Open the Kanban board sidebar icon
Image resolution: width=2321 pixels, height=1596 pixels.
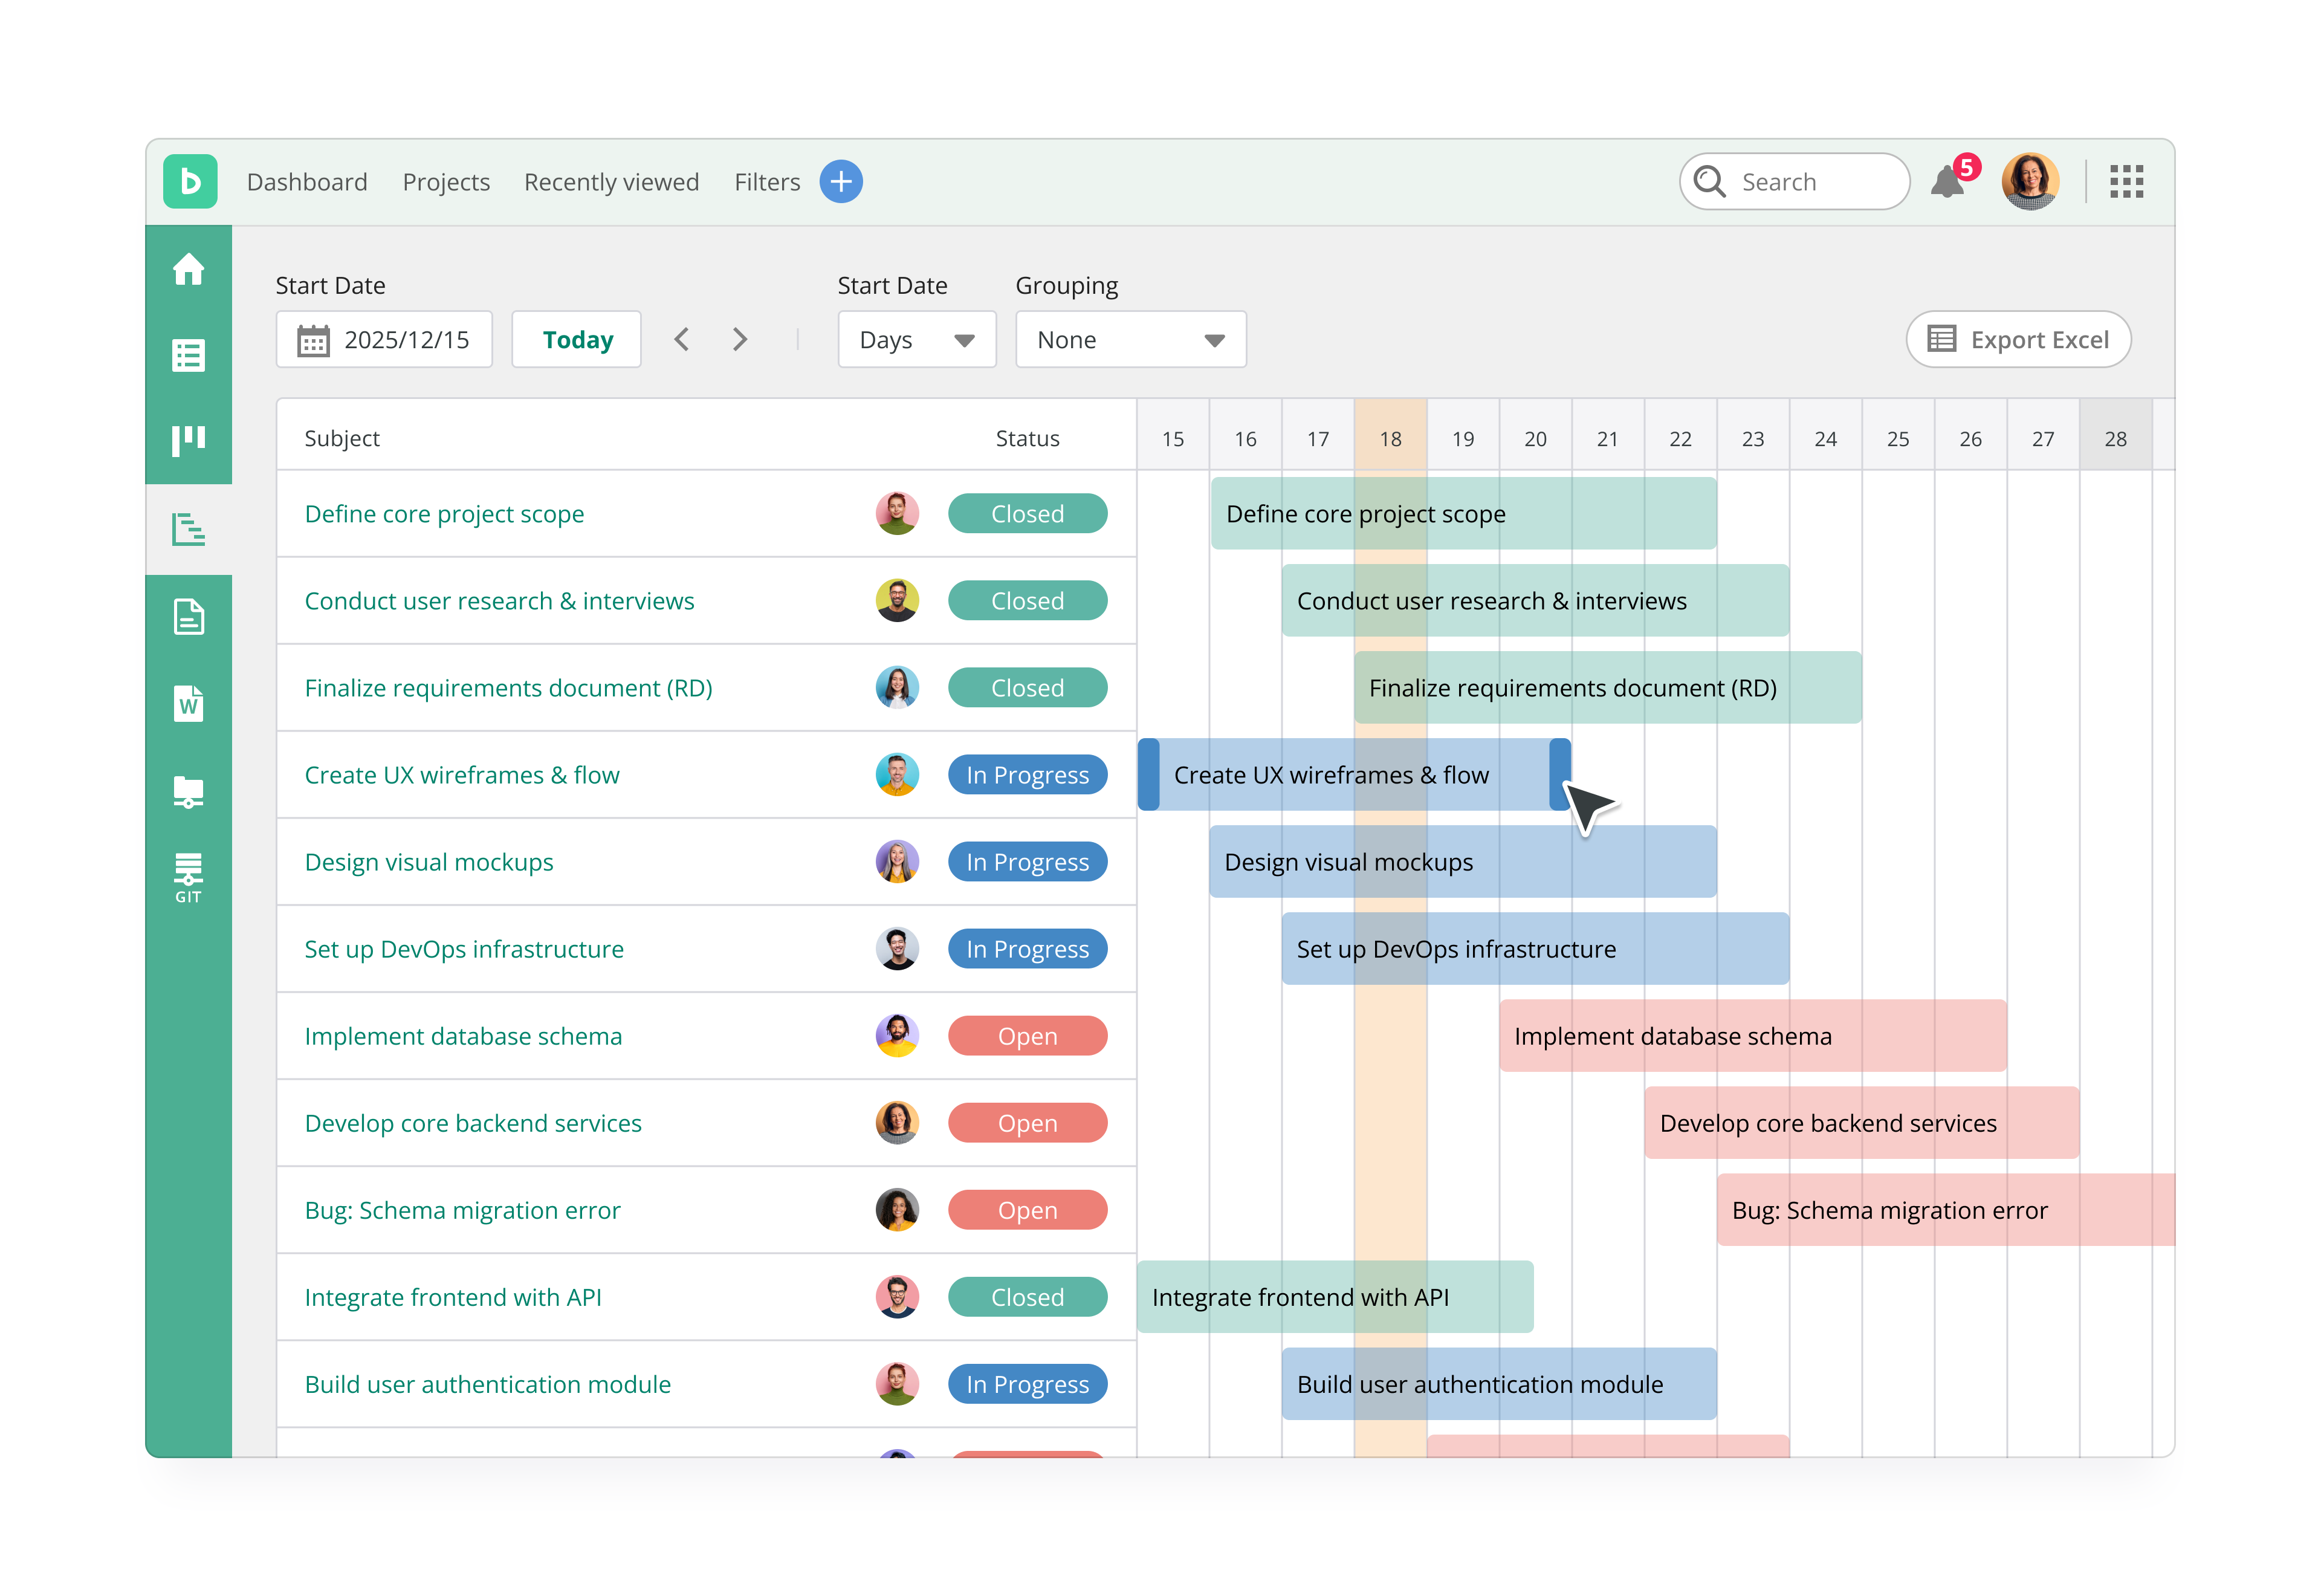click(188, 440)
